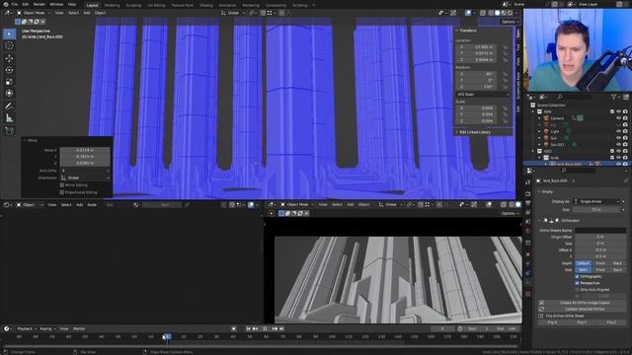Enable the Orthographic checkbox
This screenshot has height=355, width=632.
(577, 276)
